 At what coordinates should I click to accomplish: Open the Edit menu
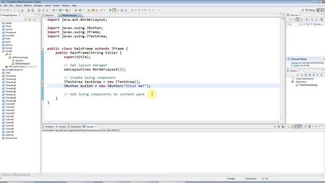click(x=6, y=6)
